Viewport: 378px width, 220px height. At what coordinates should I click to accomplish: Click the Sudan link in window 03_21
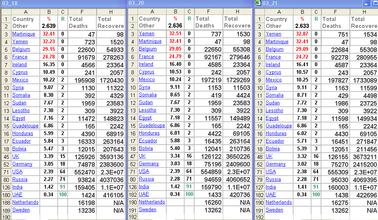[x=273, y=103]
